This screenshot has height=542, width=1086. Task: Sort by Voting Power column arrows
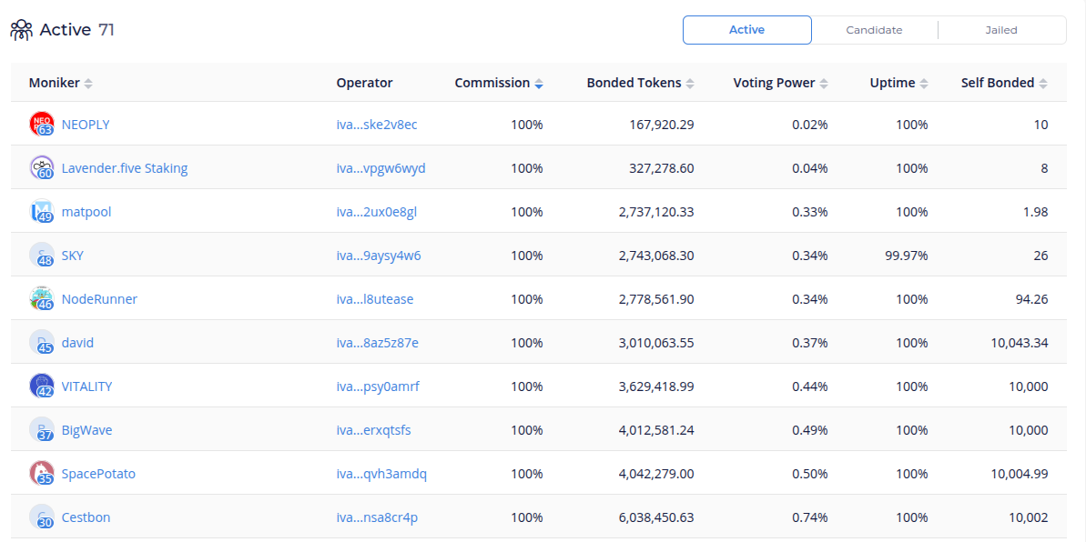[x=824, y=84]
